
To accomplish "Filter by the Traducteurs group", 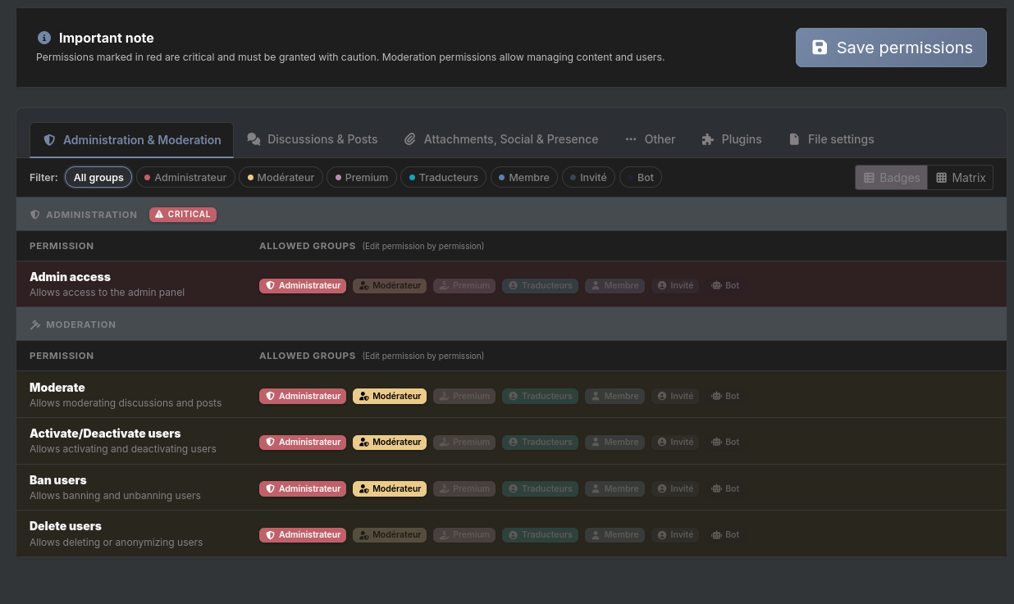I will click(x=444, y=178).
